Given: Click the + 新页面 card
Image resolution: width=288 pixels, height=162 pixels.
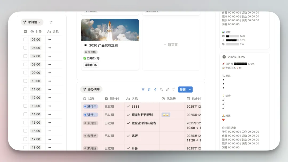Looking at the screenshot, I should 171,44.
